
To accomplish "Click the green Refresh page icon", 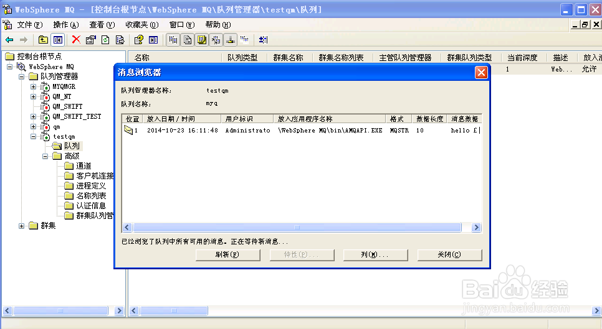I will coord(105,40).
